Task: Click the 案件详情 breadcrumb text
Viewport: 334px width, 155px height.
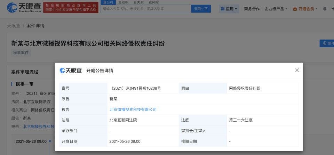Action: coord(35,26)
